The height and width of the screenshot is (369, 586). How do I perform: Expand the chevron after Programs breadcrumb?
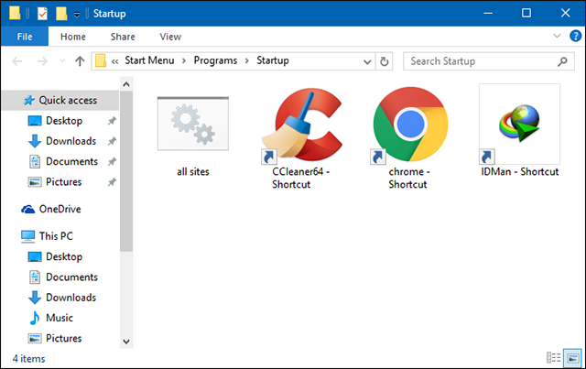[246, 61]
